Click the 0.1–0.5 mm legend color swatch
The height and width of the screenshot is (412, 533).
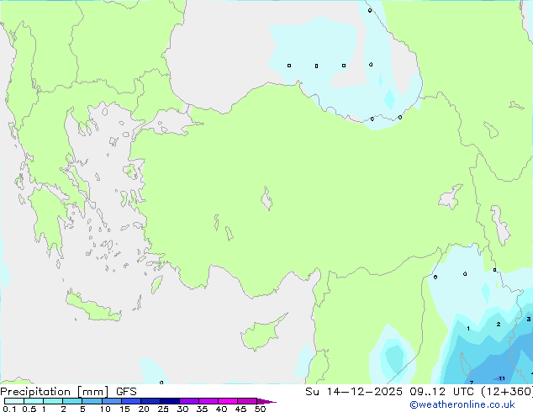click(x=14, y=401)
